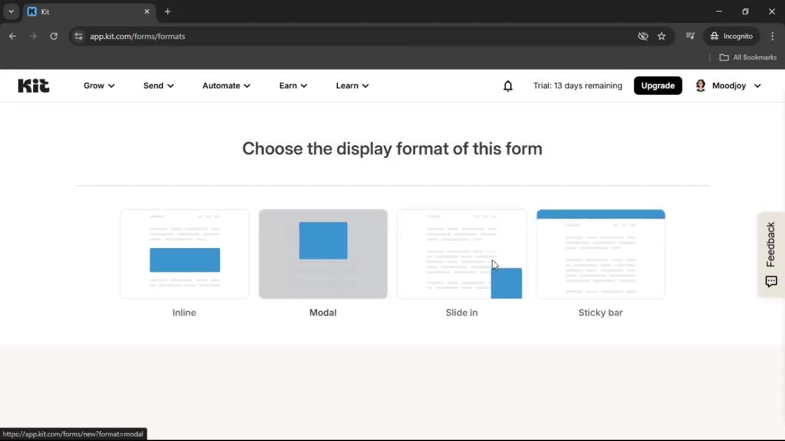
Task: Choose the Sticky bar format
Action: (x=600, y=254)
